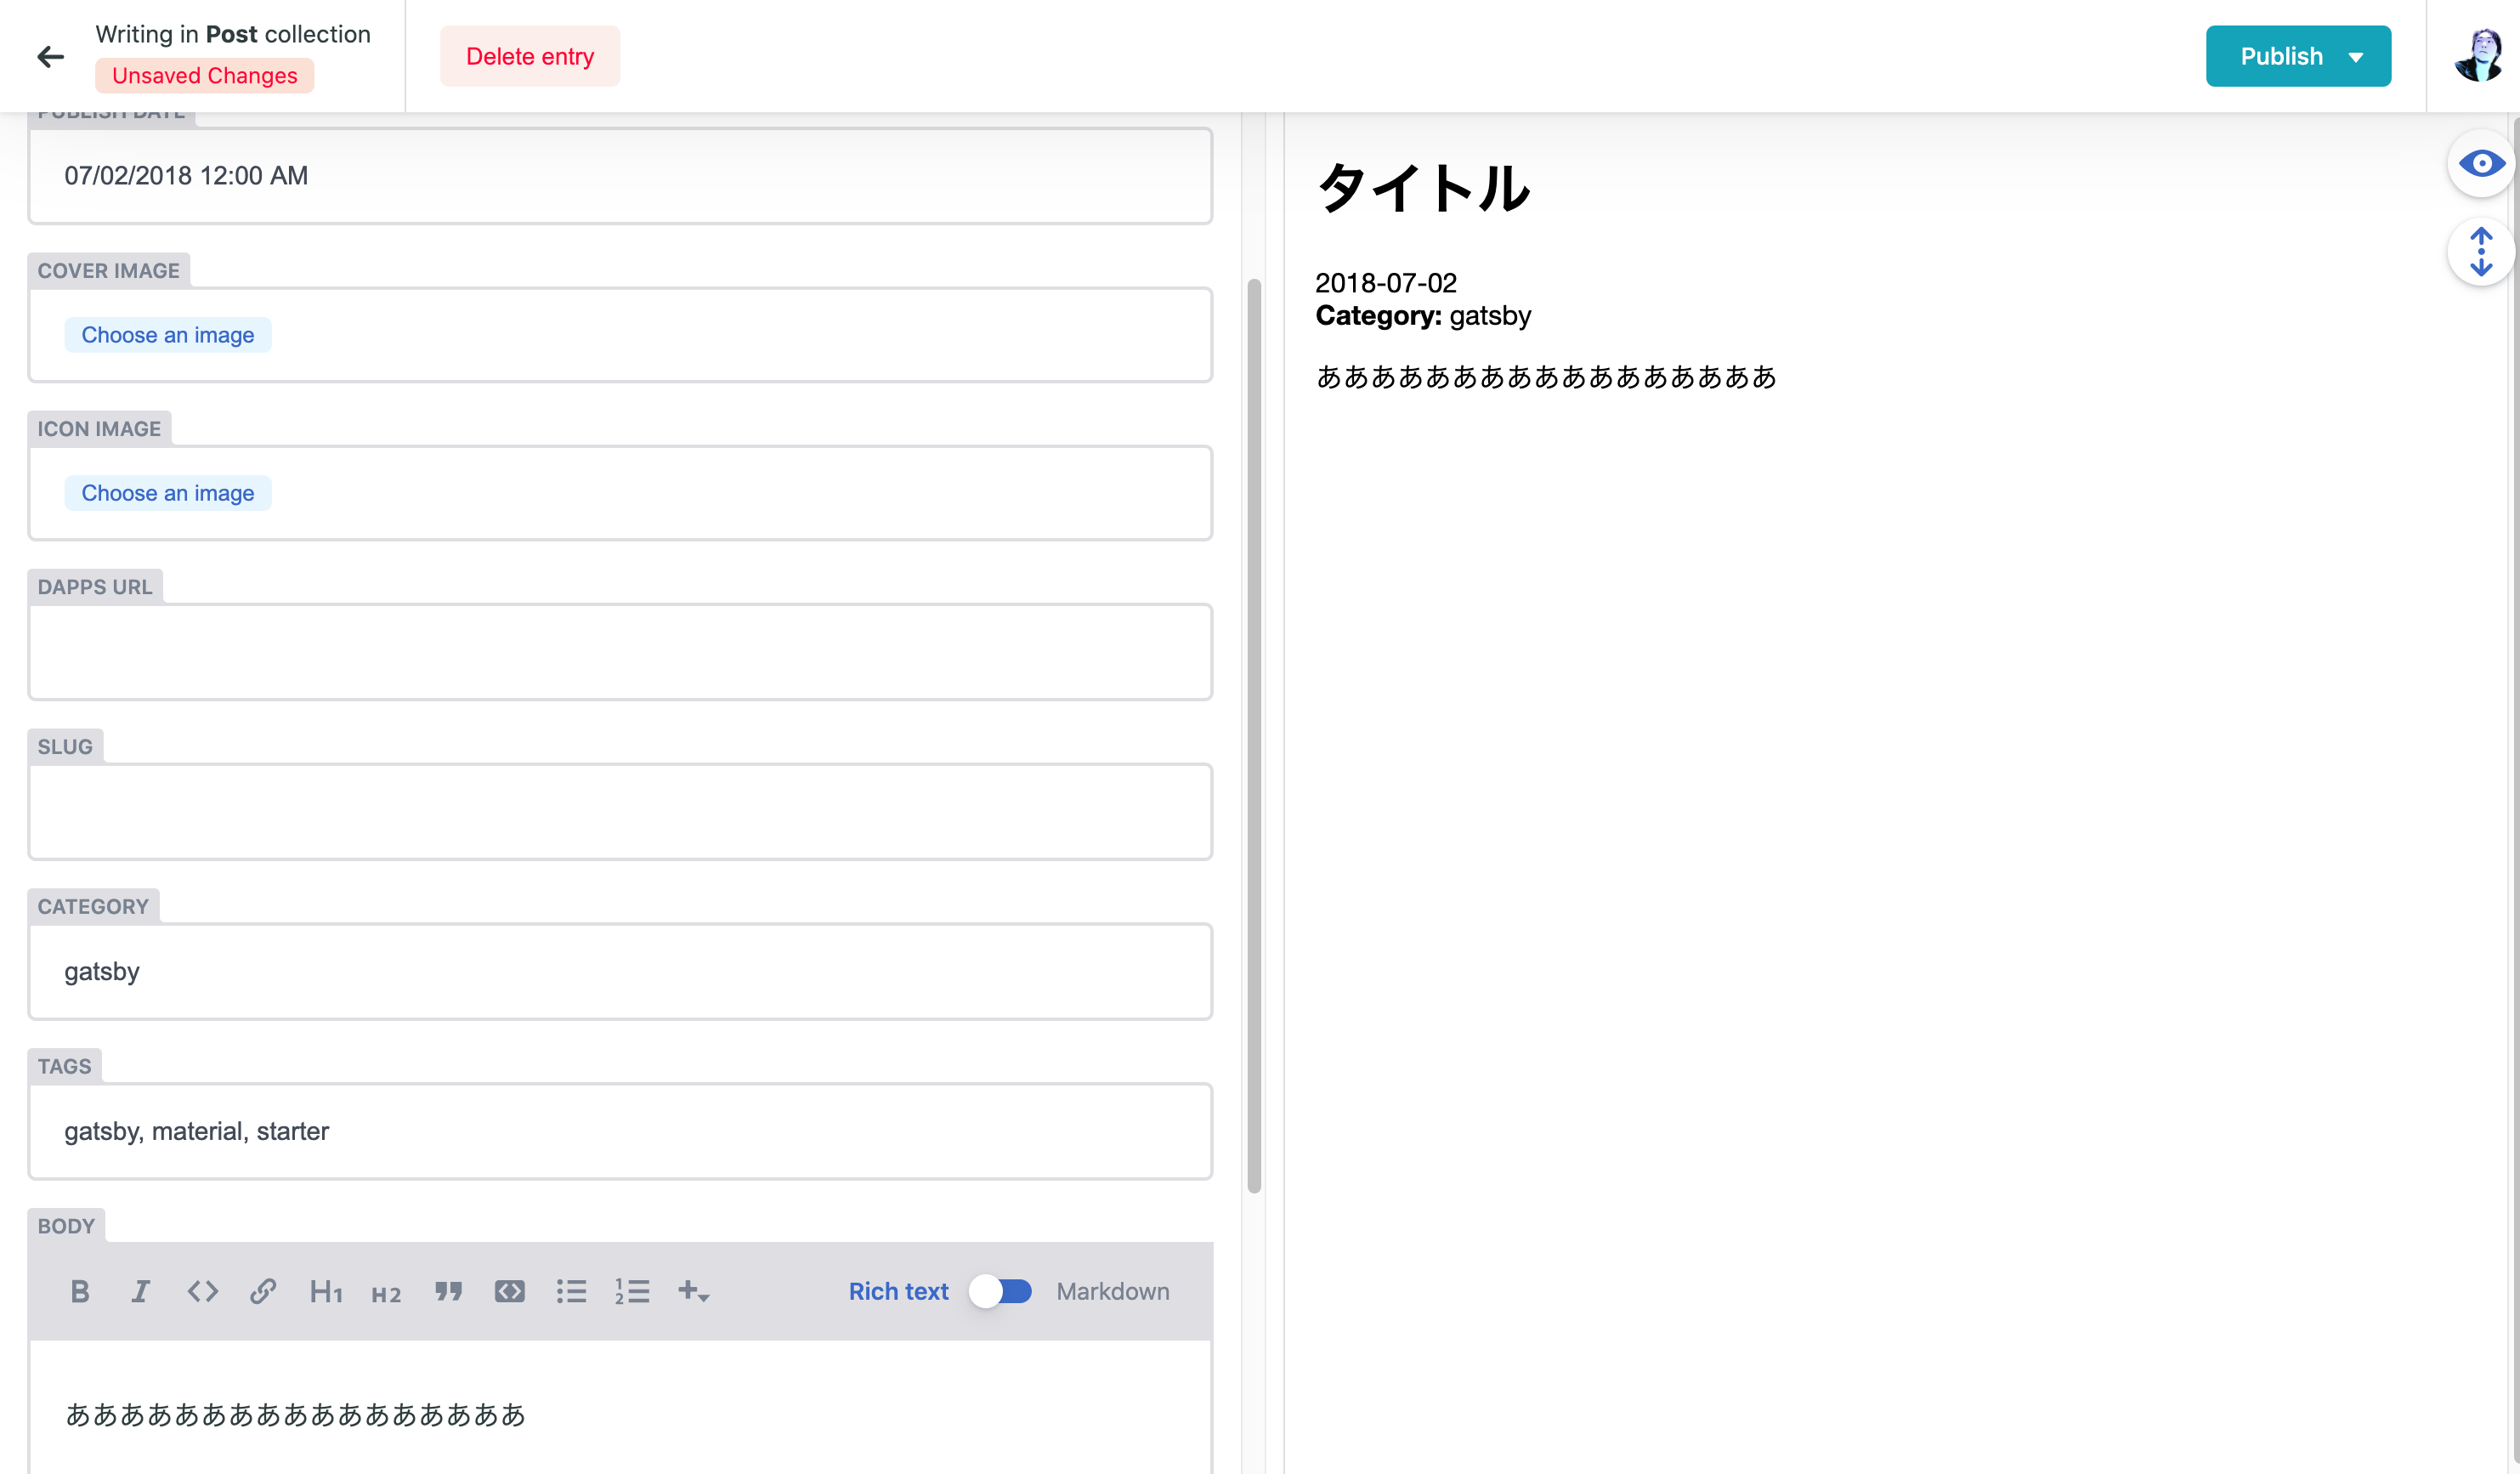Toggle the Rich text / Markdown switch
Image resolution: width=2520 pixels, height=1474 pixels.
1000,1291
